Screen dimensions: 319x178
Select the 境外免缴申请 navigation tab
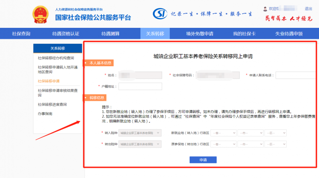[199, 34]
